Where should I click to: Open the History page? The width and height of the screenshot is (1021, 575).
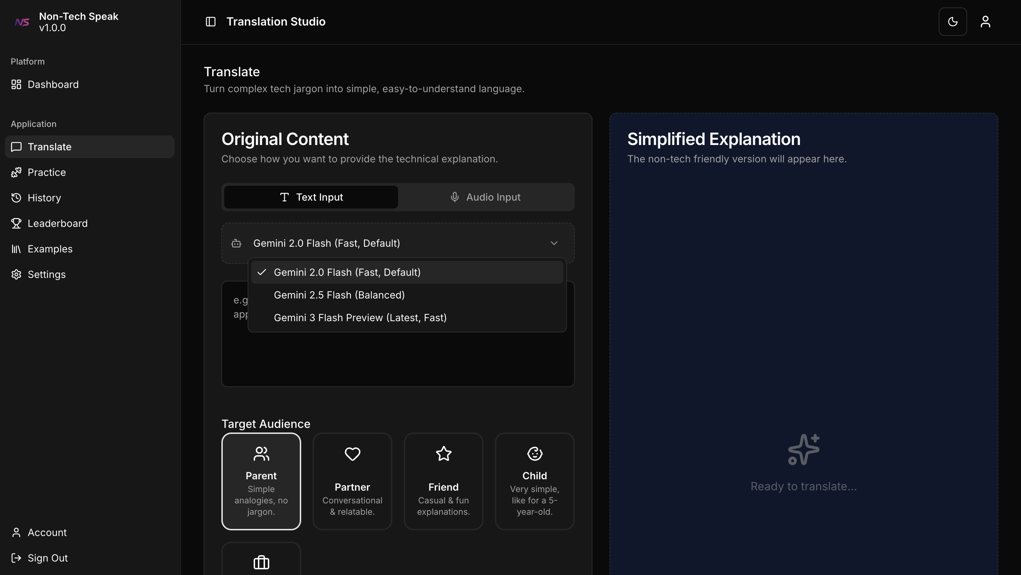(44, 197)
